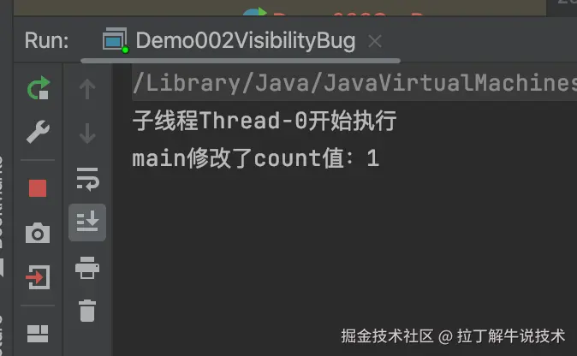Viewport: 577px width, 356px height.
Task: Dump threads with the camera icon
Action: click(38, 233)
